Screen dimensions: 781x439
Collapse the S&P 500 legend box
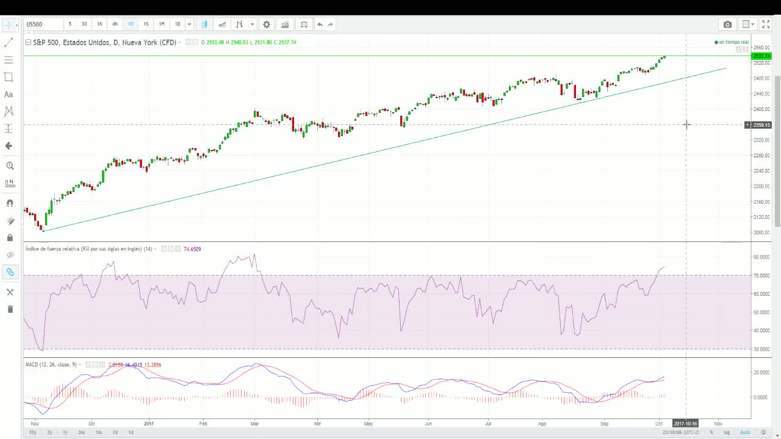tap(28, 43)
